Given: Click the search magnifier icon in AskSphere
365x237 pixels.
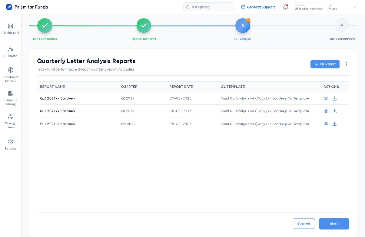Looking at the screenshot, I should [x=188, y=7].
